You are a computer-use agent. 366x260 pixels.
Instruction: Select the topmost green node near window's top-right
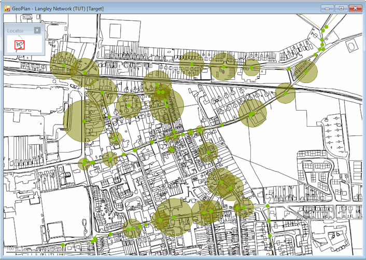pos(326,27)
